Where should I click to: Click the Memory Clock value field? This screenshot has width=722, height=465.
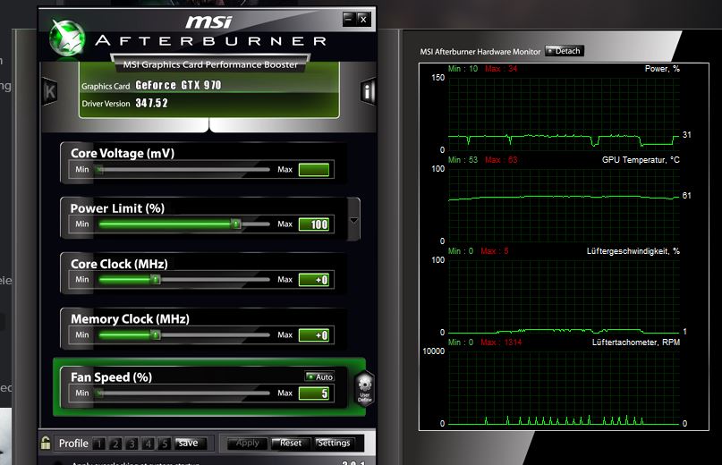click(x=314, y=335)
